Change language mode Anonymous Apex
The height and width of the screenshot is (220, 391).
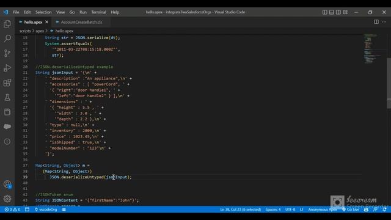click(323, 210)
